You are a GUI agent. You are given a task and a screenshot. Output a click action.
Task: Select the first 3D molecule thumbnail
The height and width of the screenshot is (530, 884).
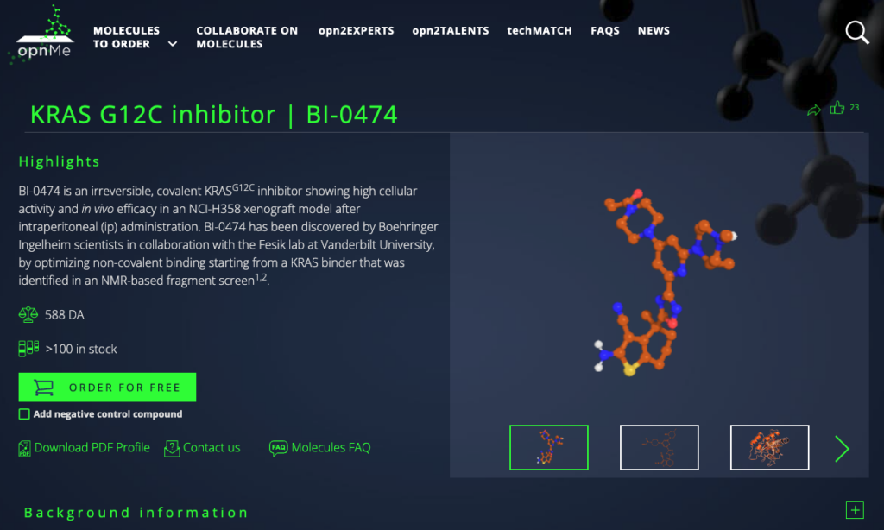point(548,447)
